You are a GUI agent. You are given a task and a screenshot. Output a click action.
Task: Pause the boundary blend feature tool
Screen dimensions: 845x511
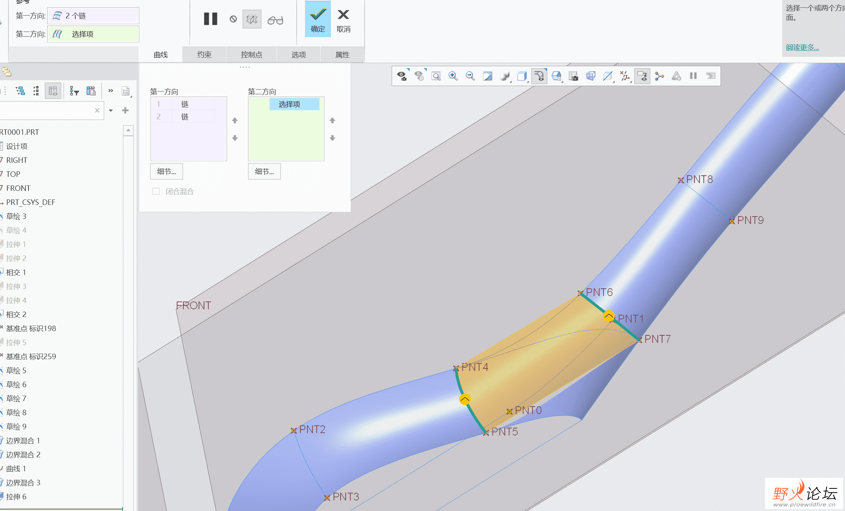[x=211, y=19]
